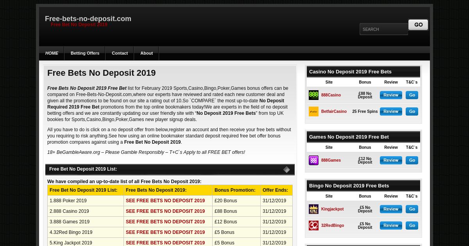This screenshot has width=469, height=246.
Task: Select the '2.888 Casino 2019' table cell
Action: click(86, 211)
